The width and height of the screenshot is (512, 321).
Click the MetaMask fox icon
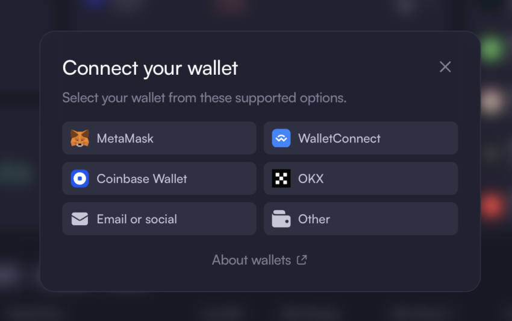(80, 138)
